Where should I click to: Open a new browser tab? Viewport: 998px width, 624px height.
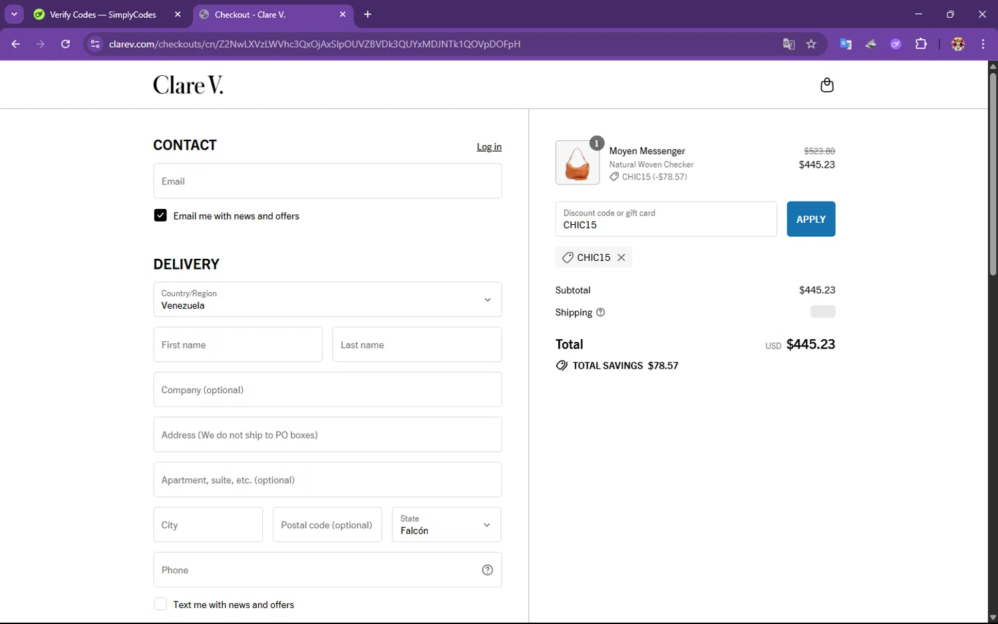(x=368, y=14)
